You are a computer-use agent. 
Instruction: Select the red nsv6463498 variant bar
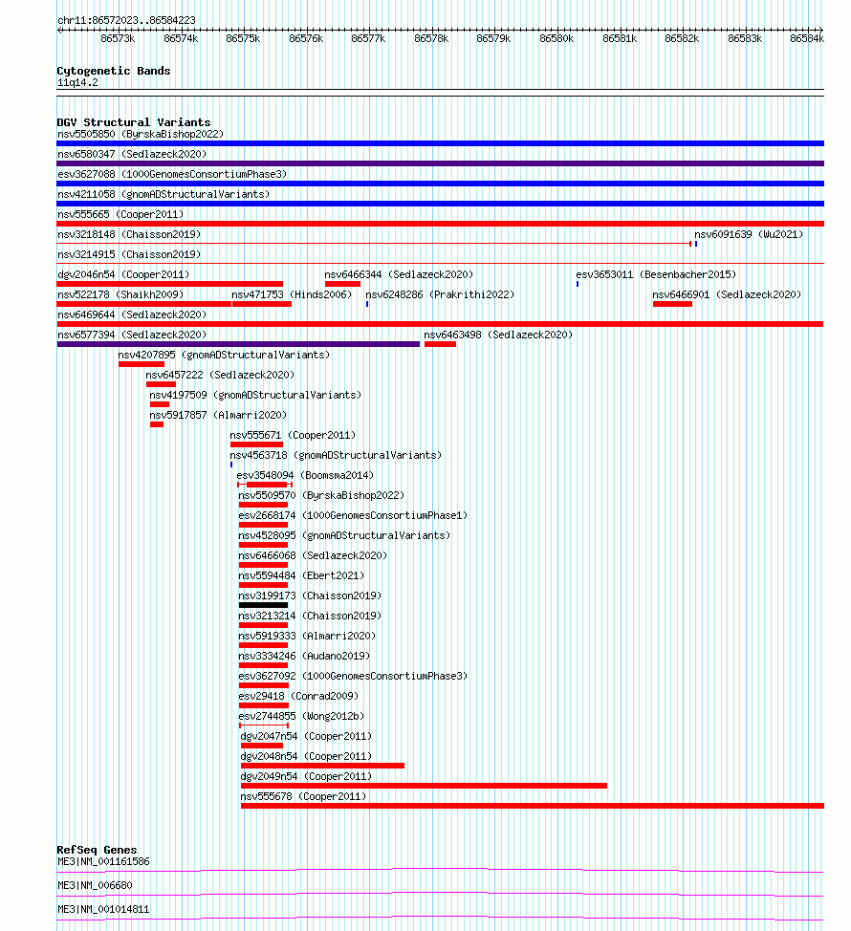[x=440, y=344]
